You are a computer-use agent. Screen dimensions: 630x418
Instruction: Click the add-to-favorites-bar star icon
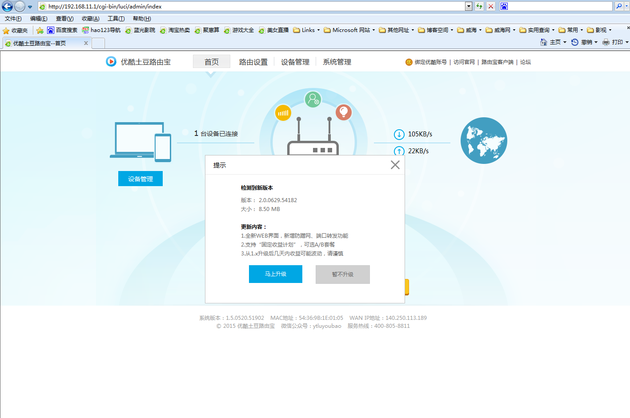pos(40,30)
